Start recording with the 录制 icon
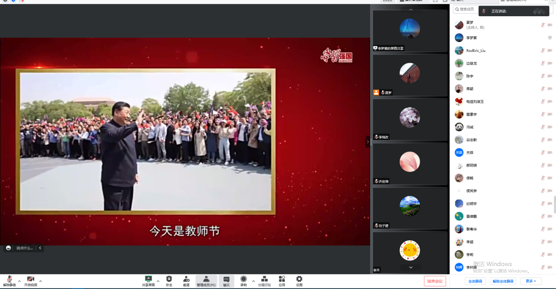The height and width of the screenshot is (289, 556). click(x=243, y=279)
